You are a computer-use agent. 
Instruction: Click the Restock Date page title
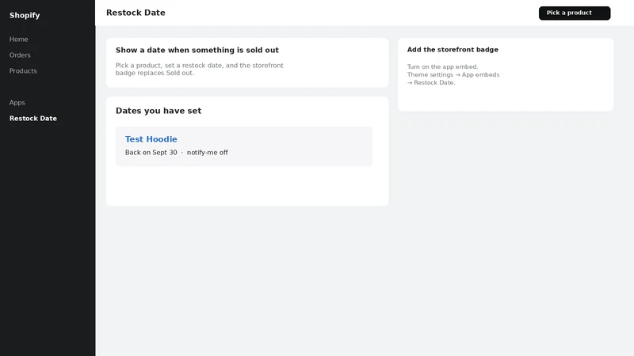point(136,13)
